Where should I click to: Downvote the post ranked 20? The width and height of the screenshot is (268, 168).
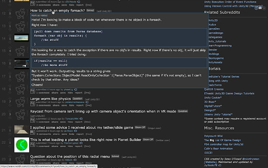(10, 118)
